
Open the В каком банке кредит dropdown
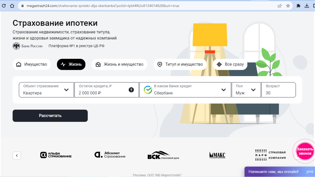[x=185, y=90]
